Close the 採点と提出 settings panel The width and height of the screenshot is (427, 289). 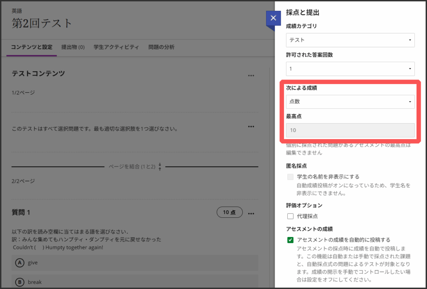273,18
